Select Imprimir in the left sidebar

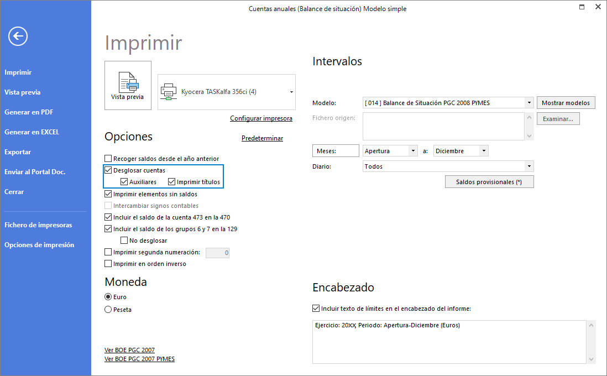pyautogui.click(x=18, y=72)
